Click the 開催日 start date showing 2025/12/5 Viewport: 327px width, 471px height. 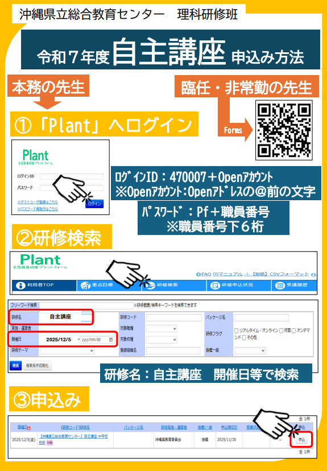(59, 340)
